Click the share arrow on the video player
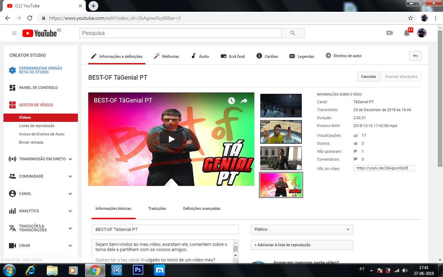This screenshot has width=443, height=277. pos(244,100)
